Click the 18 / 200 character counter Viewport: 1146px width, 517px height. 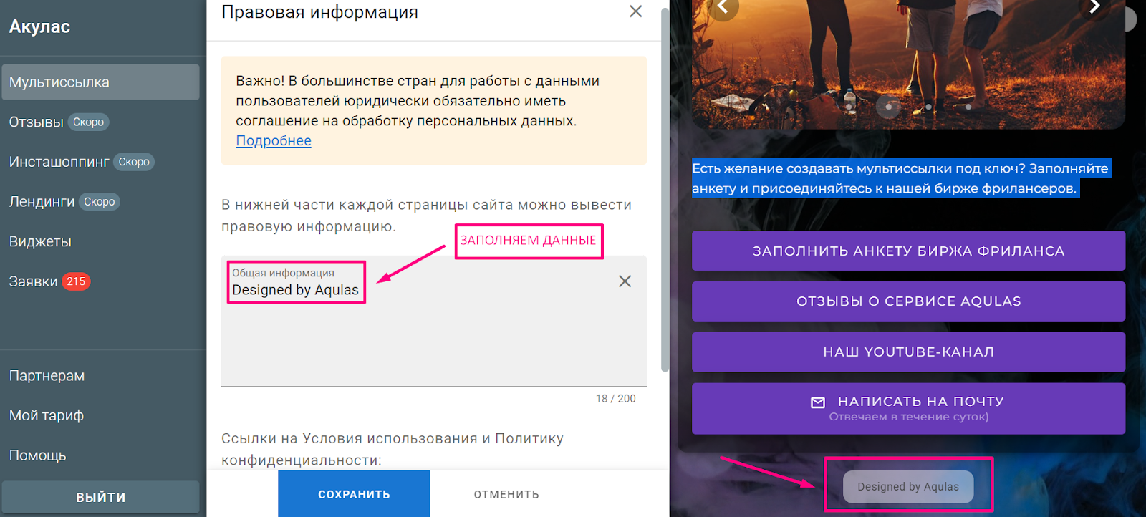pyautogui.click(x=616, y=399)
